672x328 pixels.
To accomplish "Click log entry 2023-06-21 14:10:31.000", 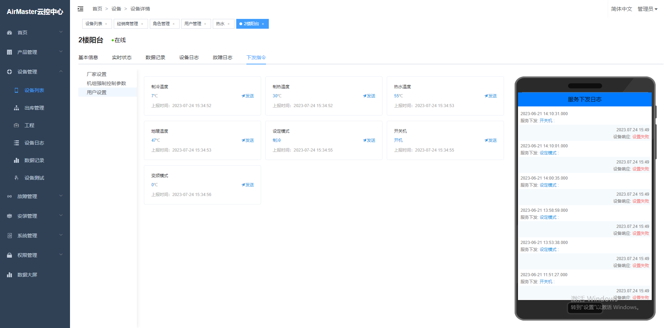I will [544, 114].
